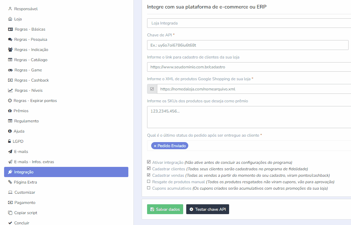351x225 pixels.
Task: Click the Regras - Catálogo list icon
Action: [10, 60]
